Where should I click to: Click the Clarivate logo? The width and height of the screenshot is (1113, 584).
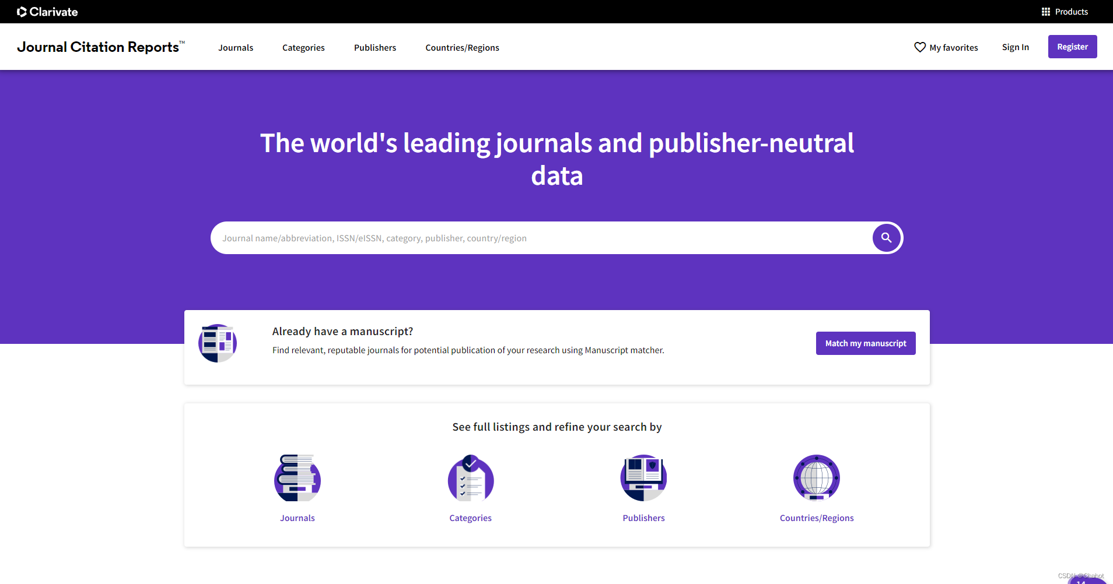coord(47,12)
